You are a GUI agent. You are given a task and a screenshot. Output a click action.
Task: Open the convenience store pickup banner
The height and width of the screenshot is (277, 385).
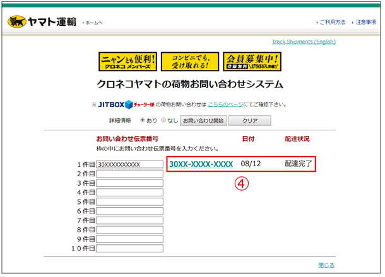click(x=189, y=61)
